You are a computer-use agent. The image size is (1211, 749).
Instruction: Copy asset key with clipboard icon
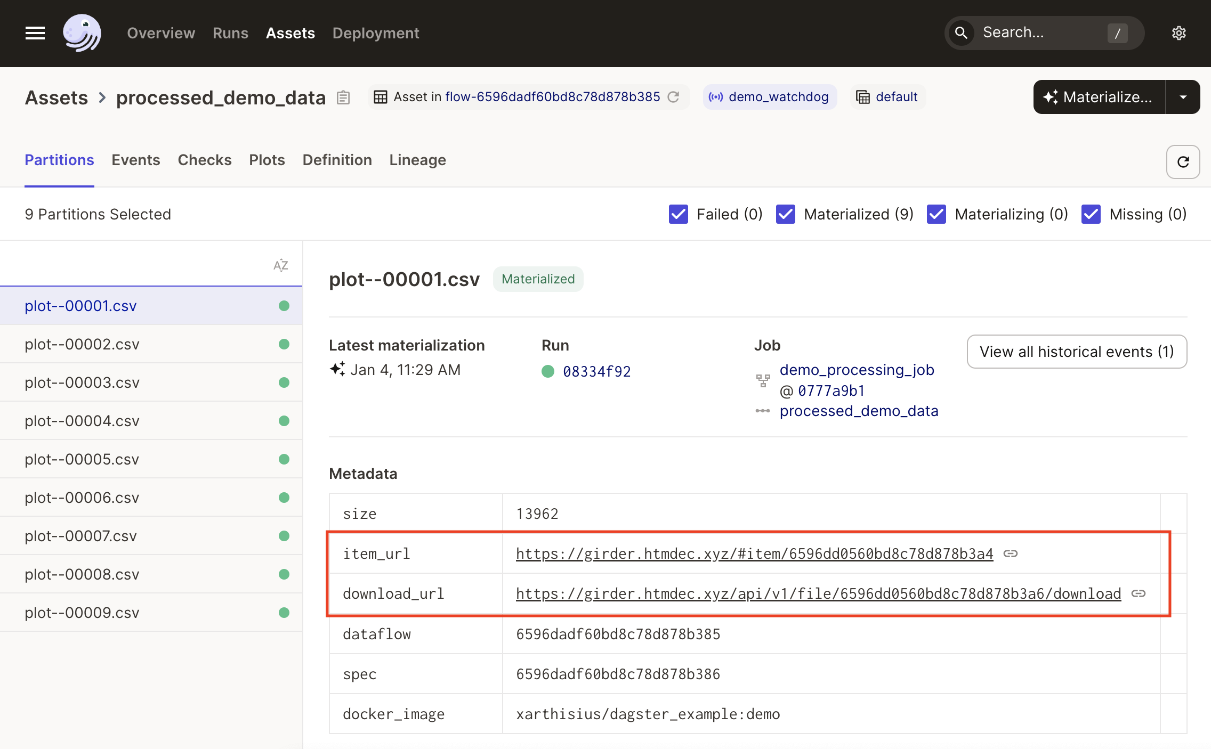click(x=343, y=97)
